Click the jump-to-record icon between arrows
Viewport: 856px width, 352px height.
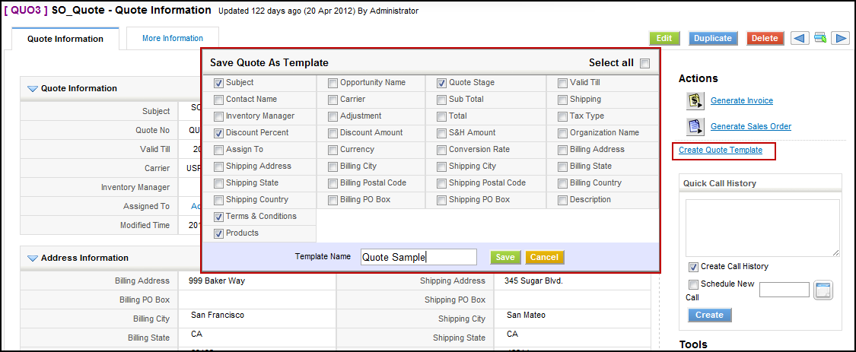coord(820,38)
